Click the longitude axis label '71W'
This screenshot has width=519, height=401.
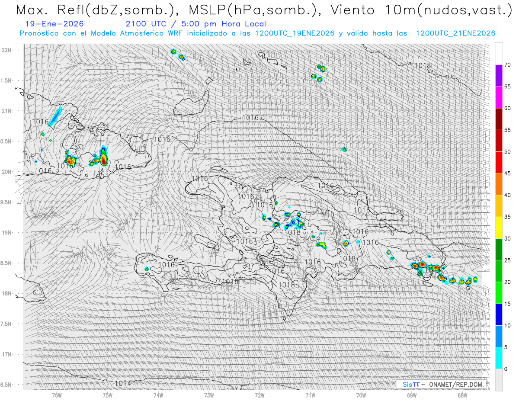coord(310,395)
